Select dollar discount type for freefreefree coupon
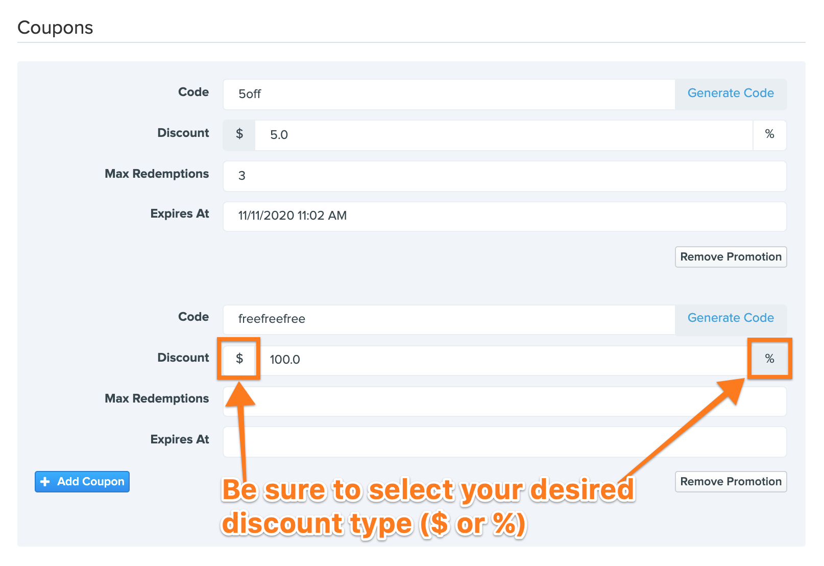Screen dimensions: 824x566 [x=239, y=359]
